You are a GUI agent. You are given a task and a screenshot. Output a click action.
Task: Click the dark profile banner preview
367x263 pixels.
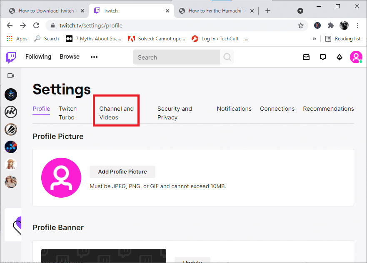pyautogui.click(x=104, y=256)
